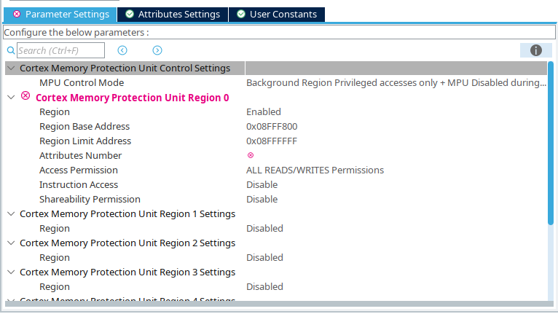Click the Attributes Settings tab check icon
This screenshot has width=558, height=314.
point(130,14)
